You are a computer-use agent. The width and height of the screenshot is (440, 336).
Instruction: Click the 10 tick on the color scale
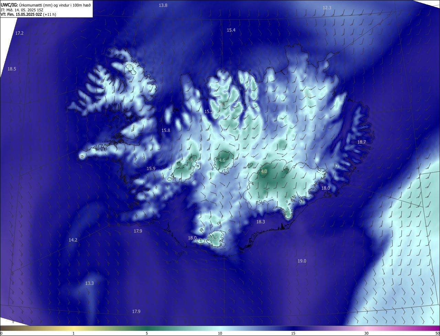220,333
